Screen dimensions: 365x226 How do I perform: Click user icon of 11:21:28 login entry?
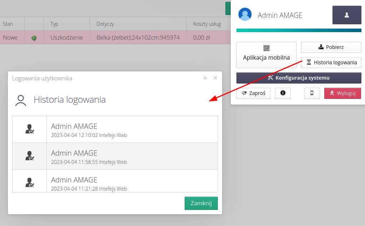pos(30,182)
